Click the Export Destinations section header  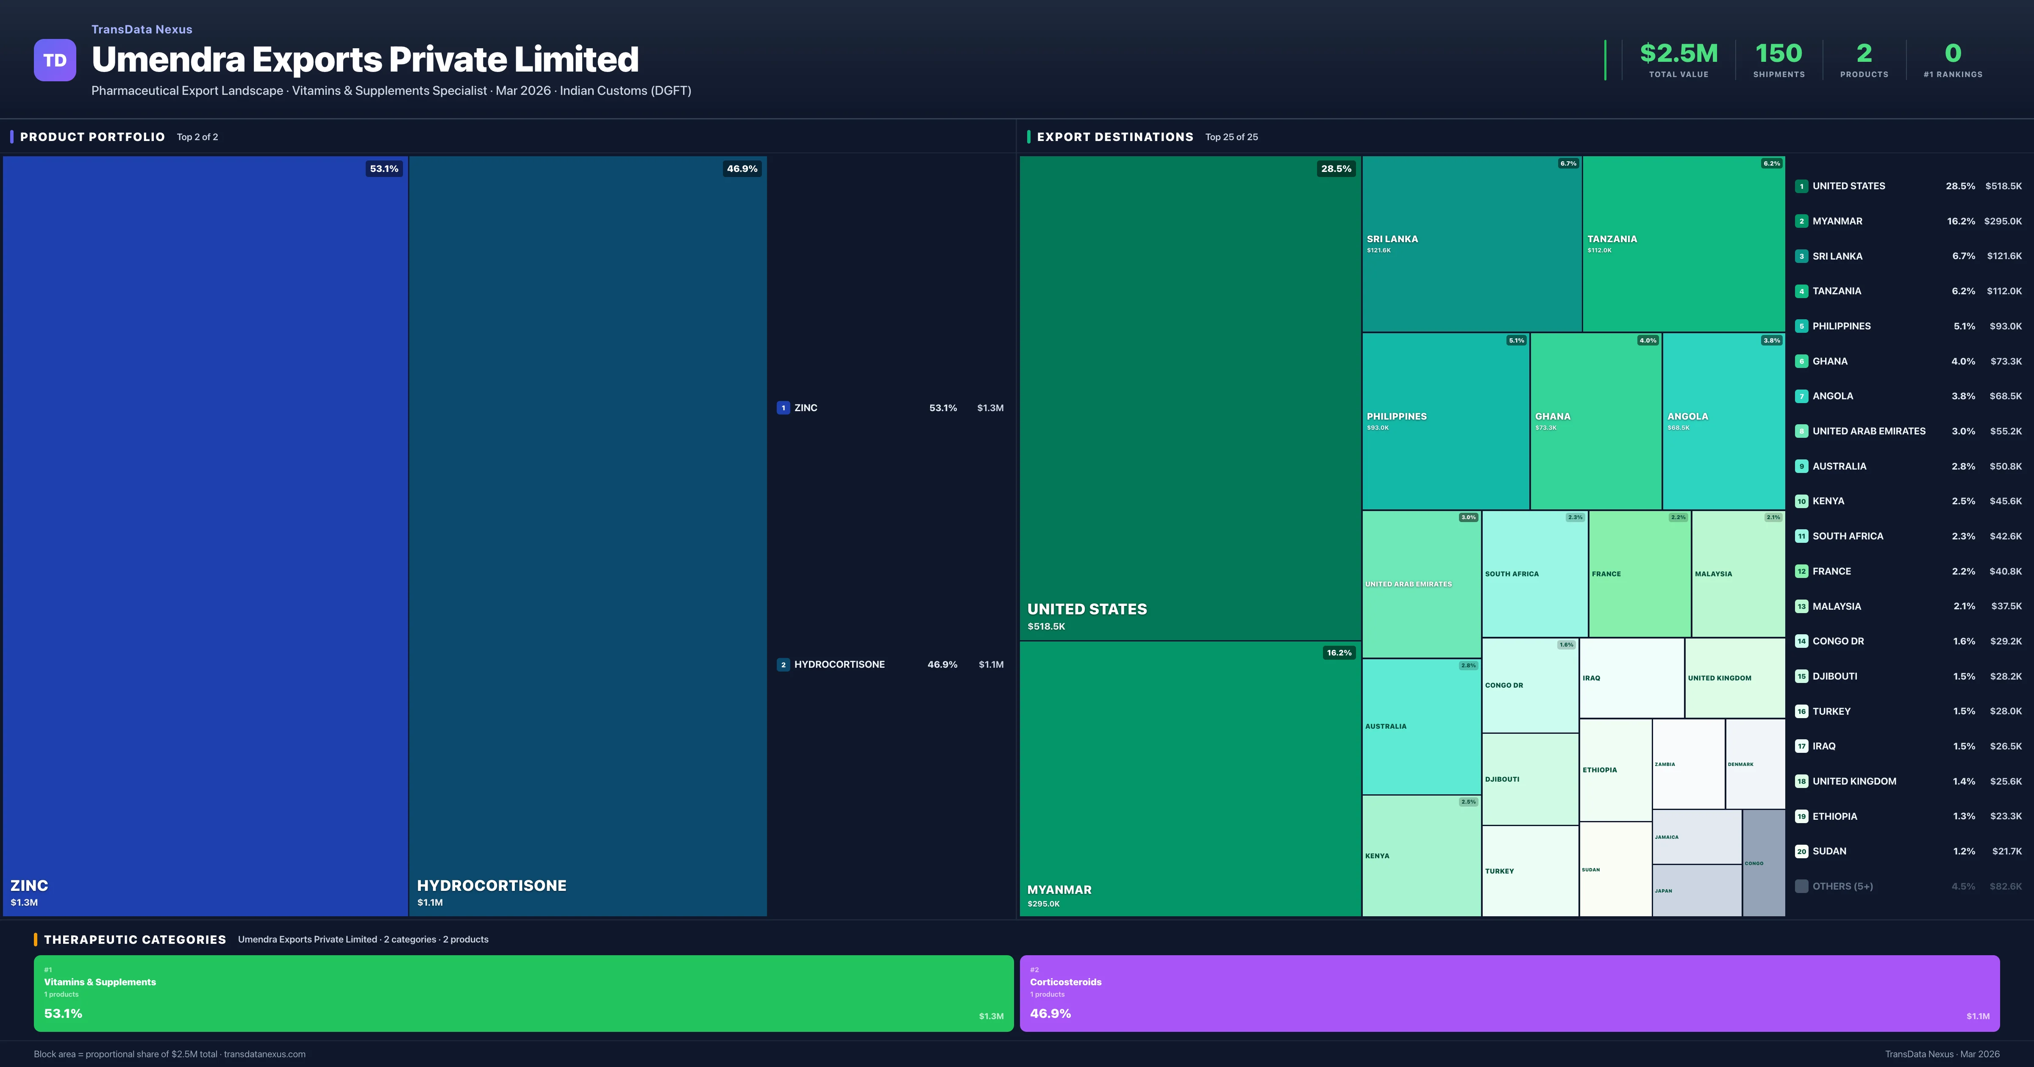[x=1114, y=137]
